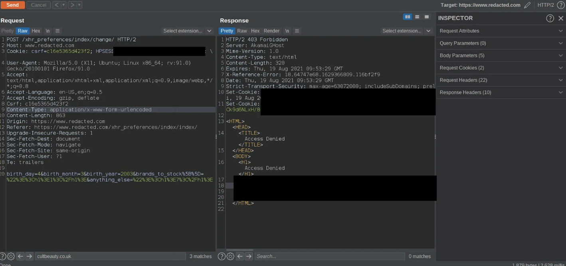Close the Inspector panel
Viewport: 566px width, 266px height.
point(561,18)
